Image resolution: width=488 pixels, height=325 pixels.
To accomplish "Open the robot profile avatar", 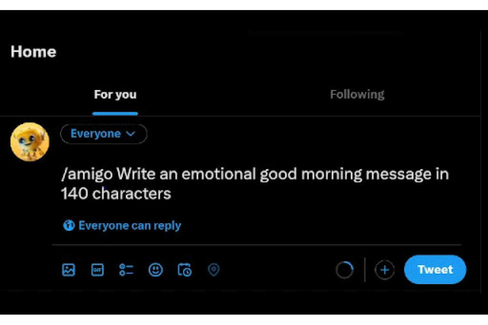I will tap(30, 142).
